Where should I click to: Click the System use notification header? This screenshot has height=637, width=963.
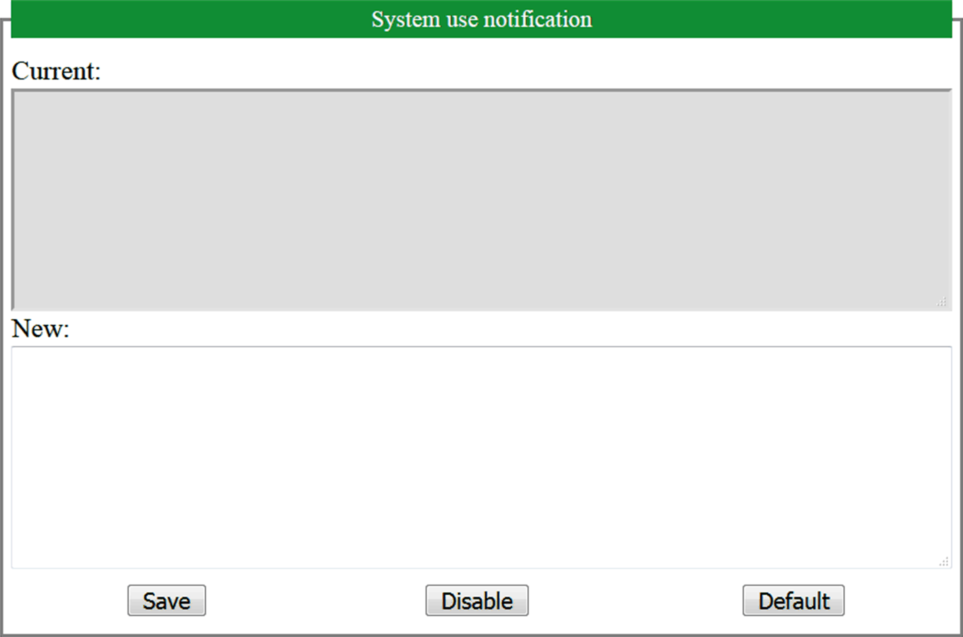tap(481, 19)
